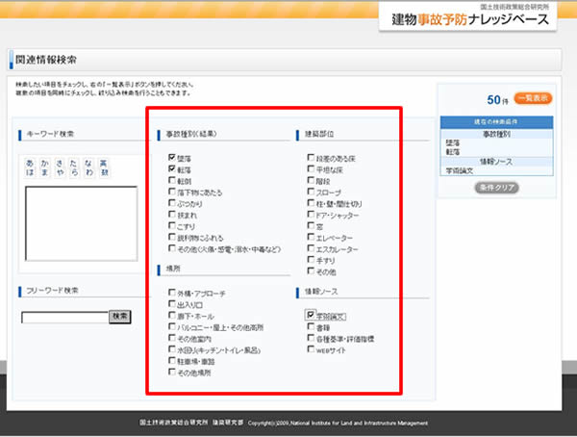Check the 手すり checkbox

coord(311,260)
